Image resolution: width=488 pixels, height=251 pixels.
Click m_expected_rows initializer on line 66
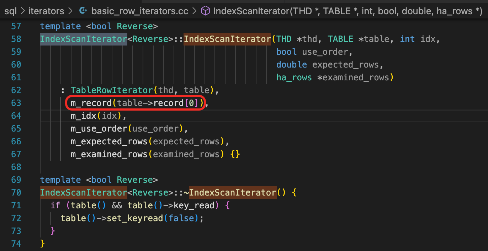(109, 141)
